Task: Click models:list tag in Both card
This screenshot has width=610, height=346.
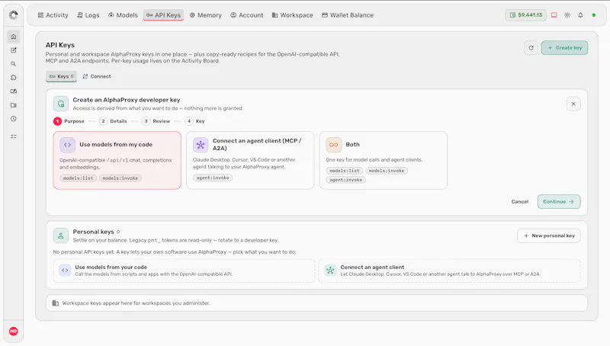Action: (x=345, y=171)
